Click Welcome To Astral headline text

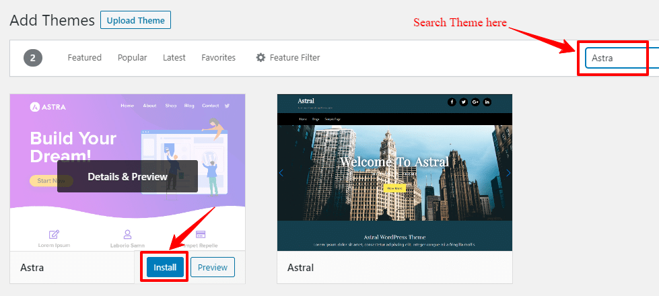coord(394,161)
